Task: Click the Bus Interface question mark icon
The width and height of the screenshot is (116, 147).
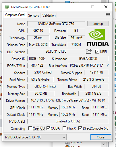Action: pos(108,65)
